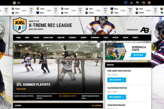
Task: Select the August Schedule Posted slide tab
Action: tap(24, 96)
